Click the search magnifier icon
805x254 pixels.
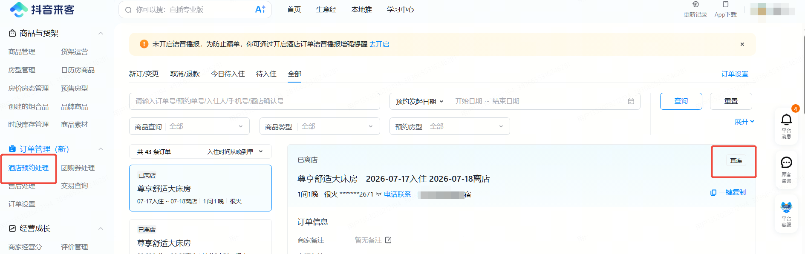[x=128, y=10]
